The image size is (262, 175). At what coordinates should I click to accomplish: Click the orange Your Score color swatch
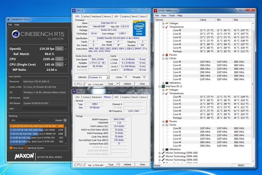(x=11, y=148)
